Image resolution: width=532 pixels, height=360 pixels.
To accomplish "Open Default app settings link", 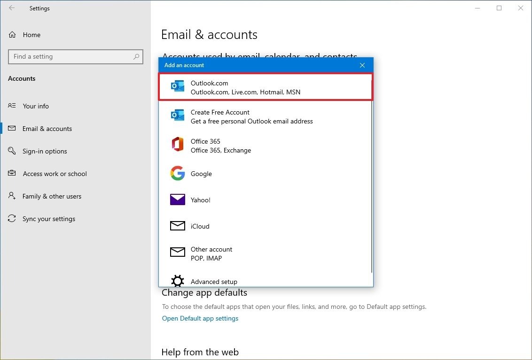I will (200, 318).
